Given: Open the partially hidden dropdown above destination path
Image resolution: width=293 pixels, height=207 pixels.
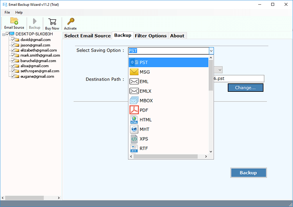Looking at the screenshot, I should coord(220,70).
